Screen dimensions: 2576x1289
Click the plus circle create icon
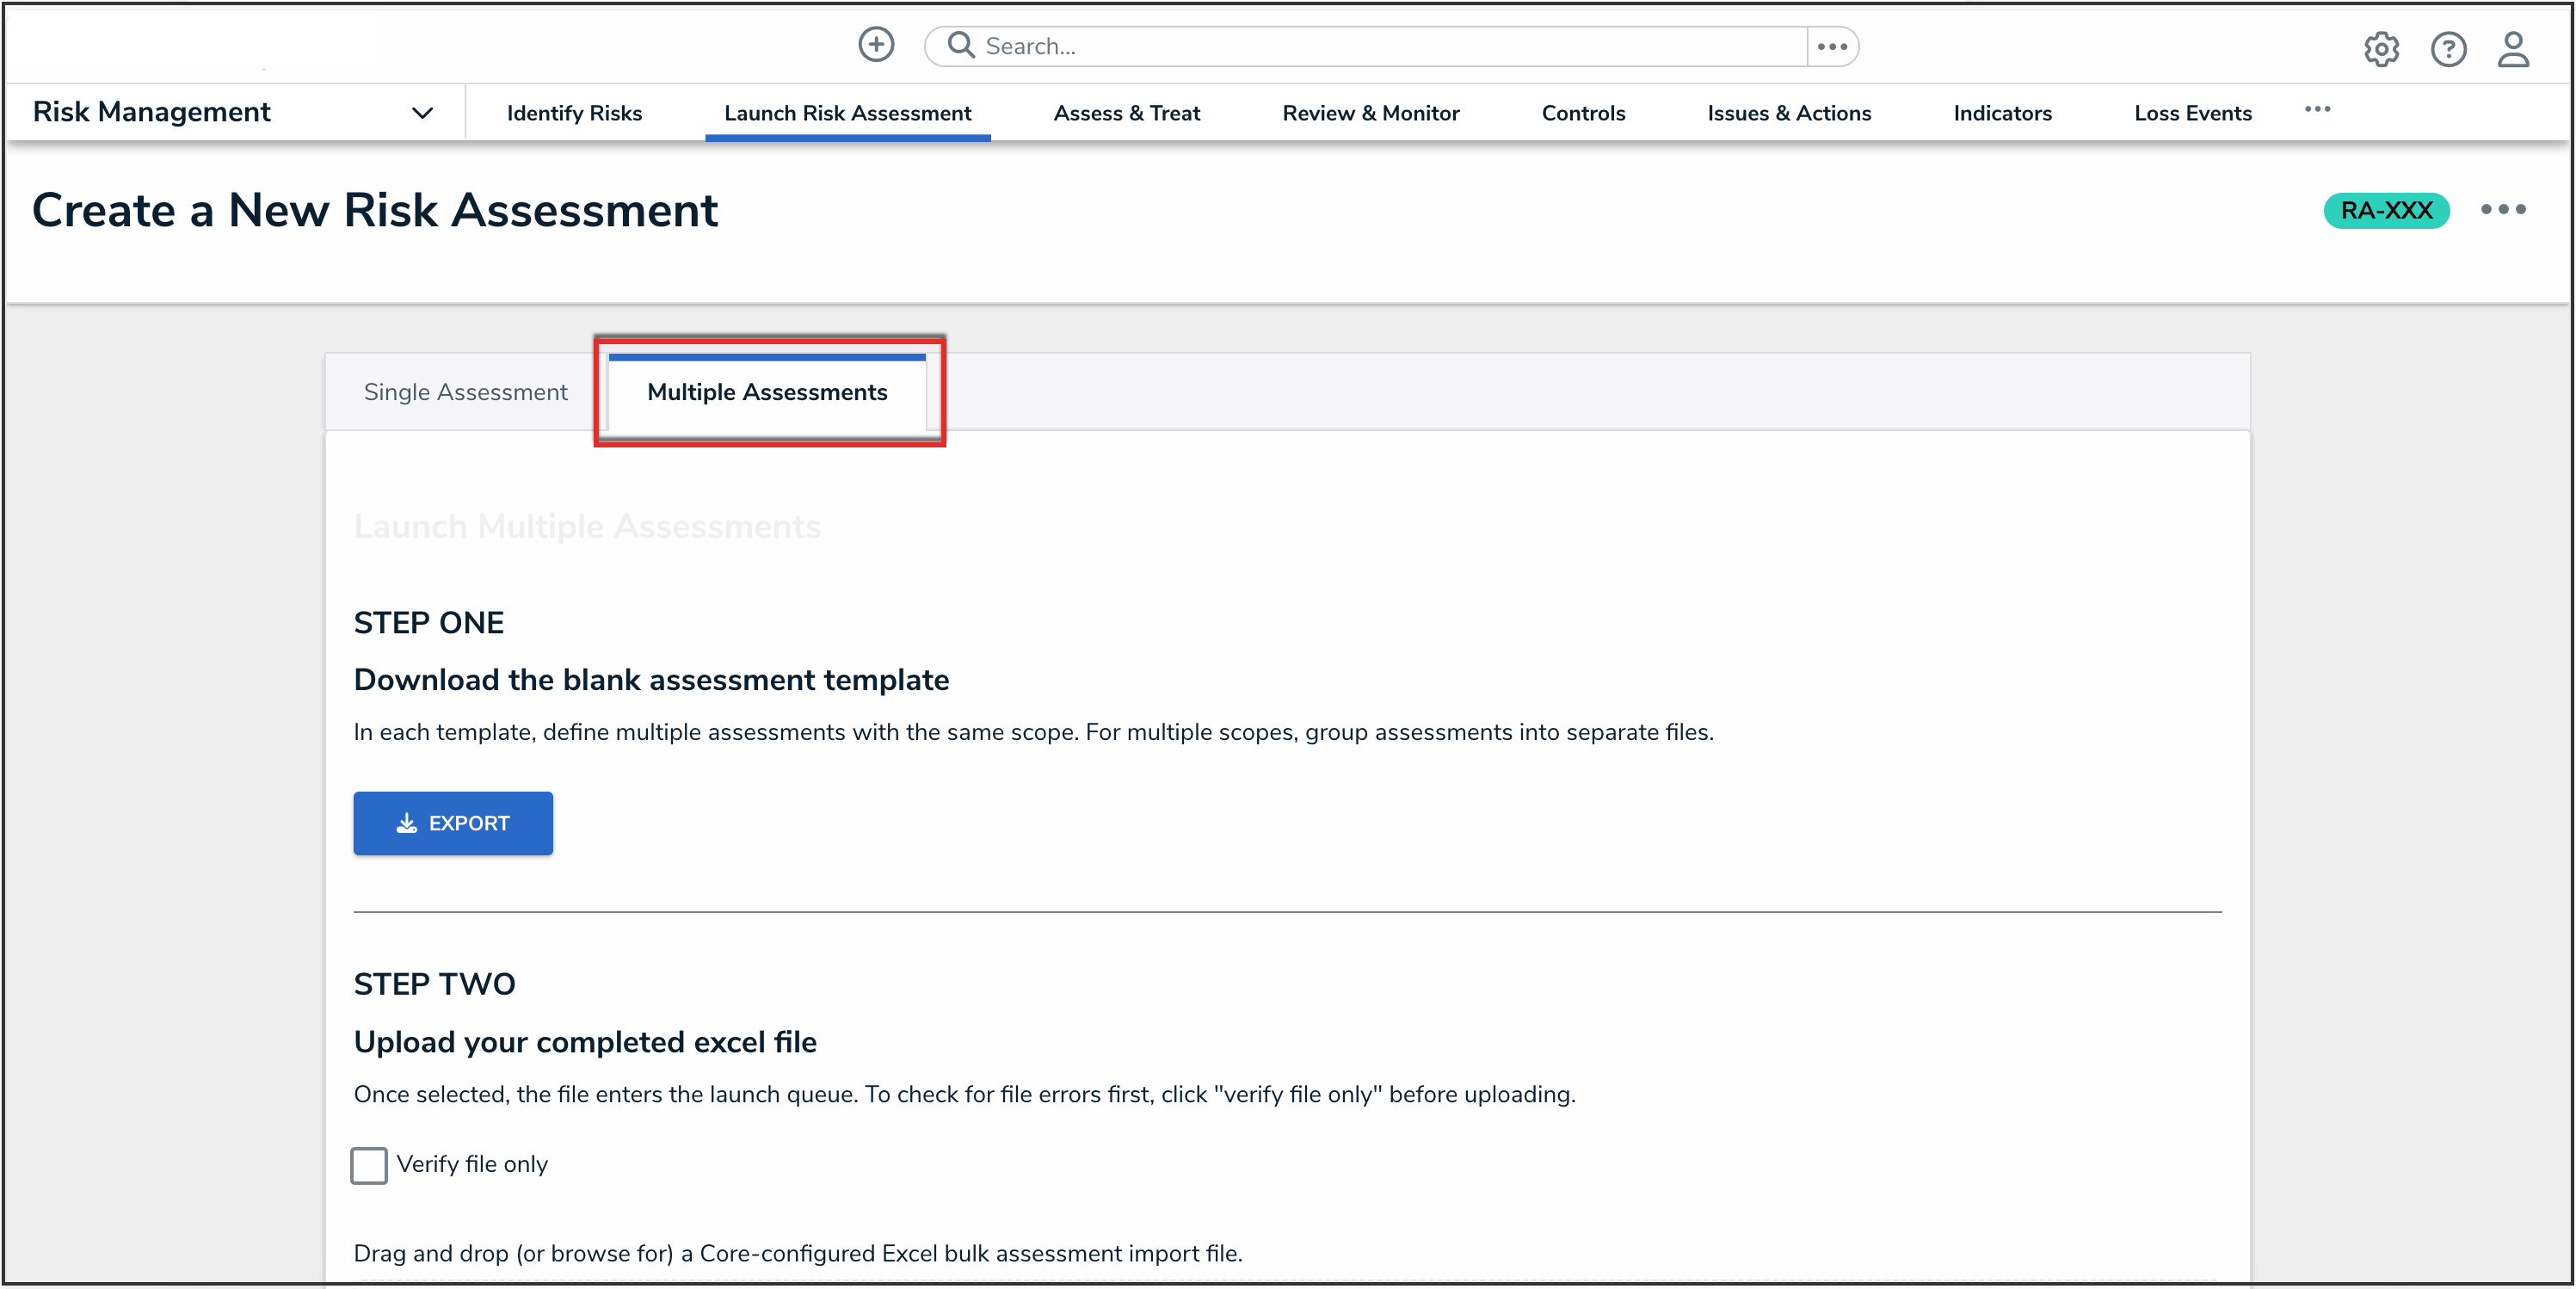point(876,45)
